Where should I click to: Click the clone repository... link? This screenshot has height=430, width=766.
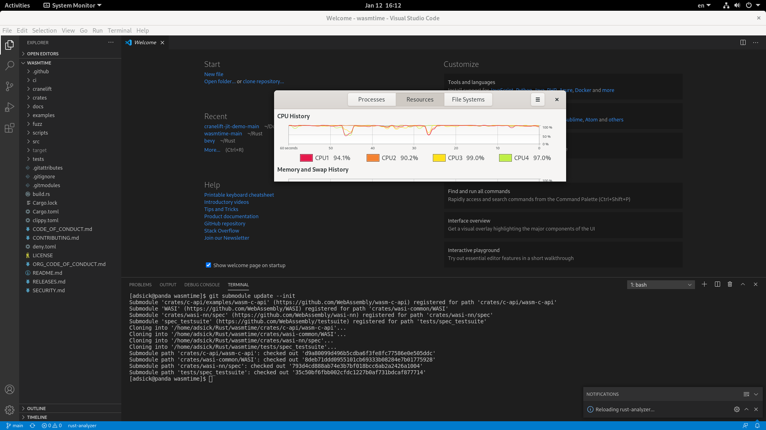pyautogui.click(x=263, y=82)
